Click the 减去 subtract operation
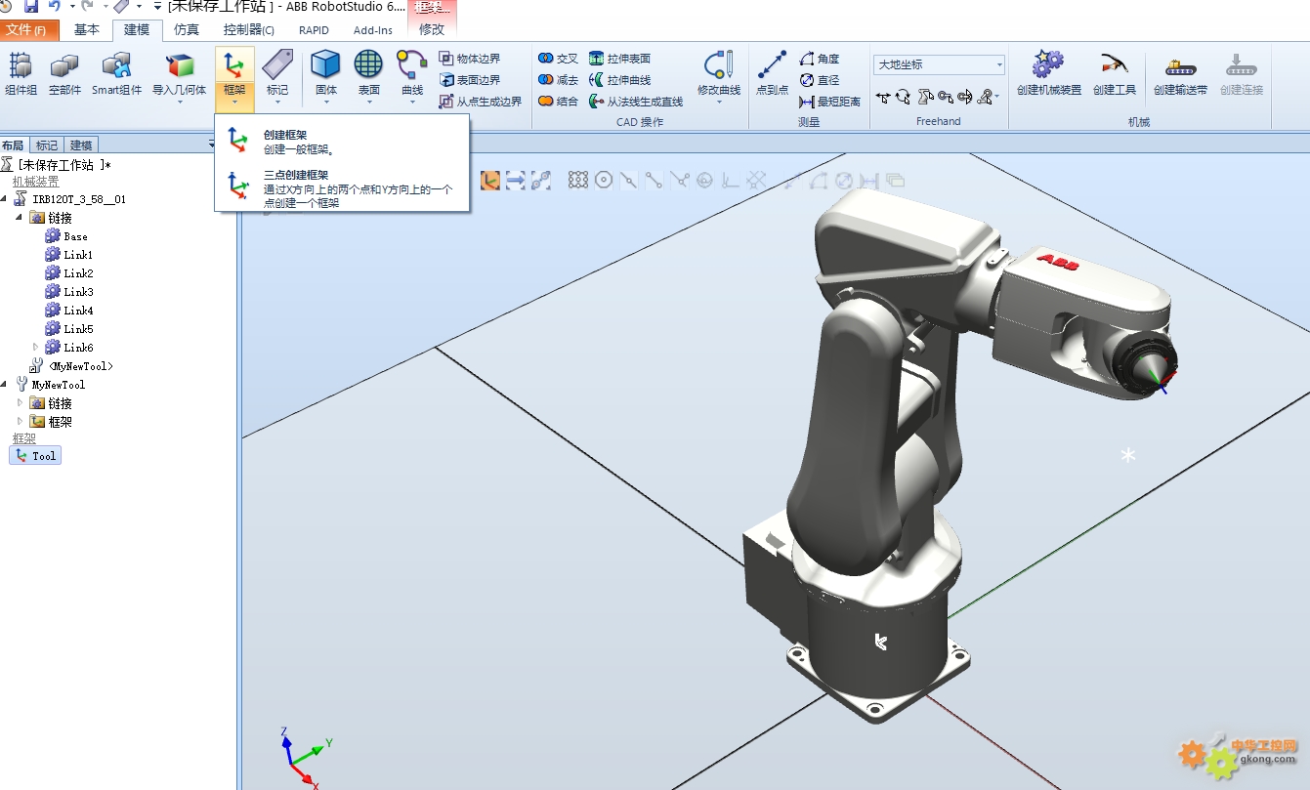The image size is (1310, 790). pos(559,80)
